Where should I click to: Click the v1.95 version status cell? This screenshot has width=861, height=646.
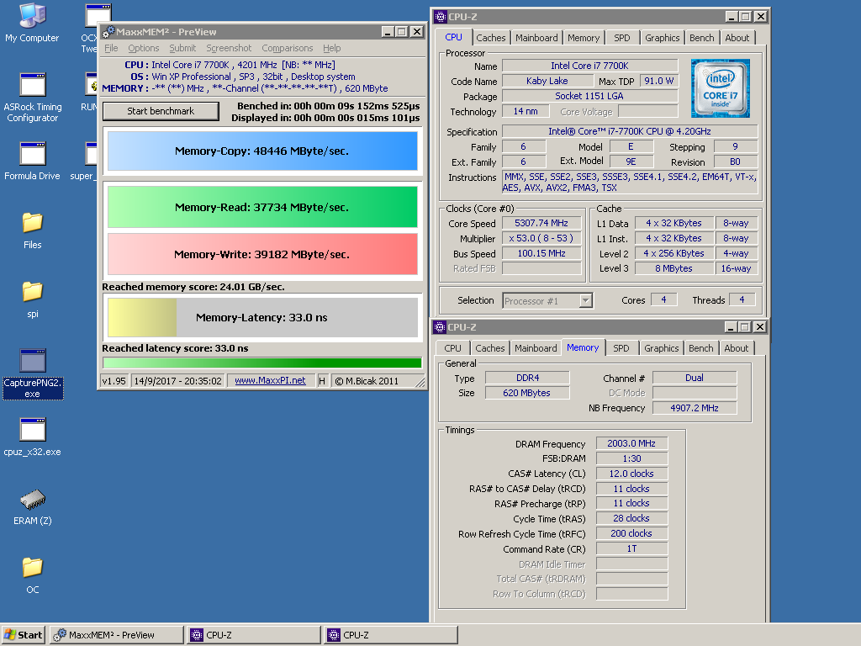coord(114,381)
